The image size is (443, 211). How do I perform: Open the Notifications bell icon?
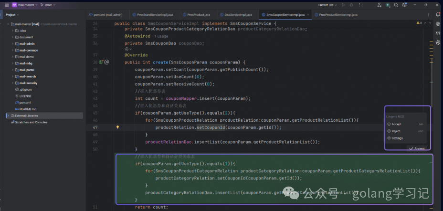coord(438,14)
